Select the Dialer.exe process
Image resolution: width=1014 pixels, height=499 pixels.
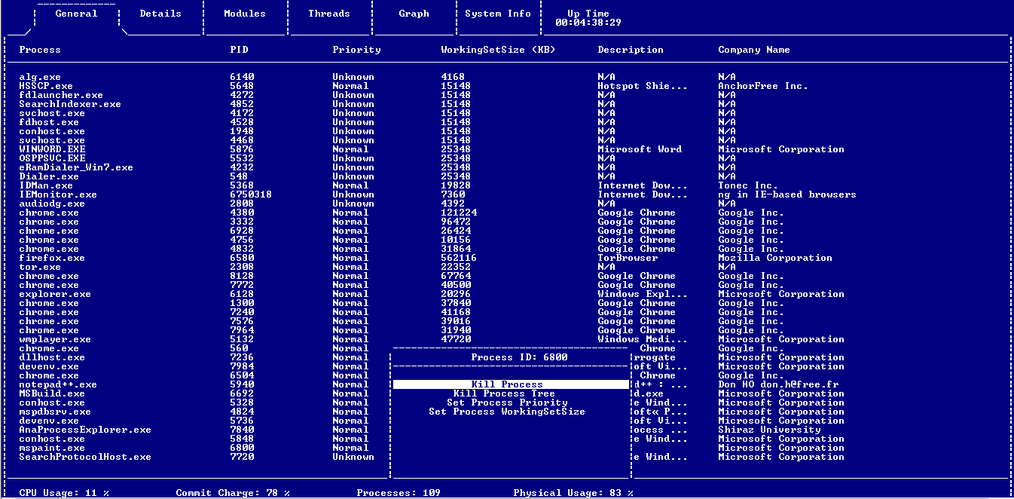49,176
